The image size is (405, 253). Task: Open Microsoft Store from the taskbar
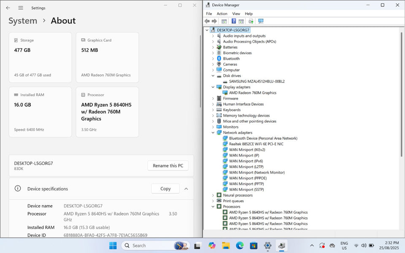[x=254, y=245]
